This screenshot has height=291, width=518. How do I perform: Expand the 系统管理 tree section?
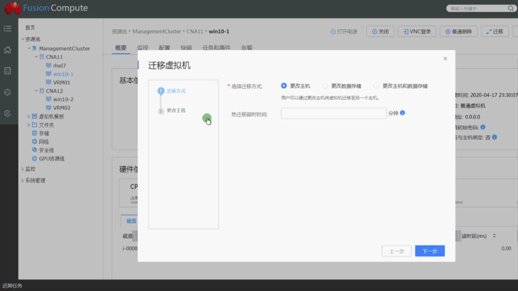pos(23,180)
